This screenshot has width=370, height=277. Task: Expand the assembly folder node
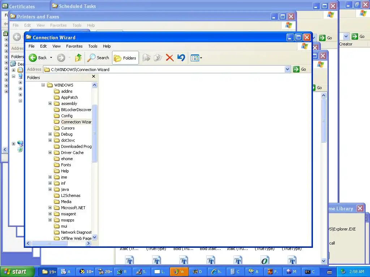click(x=50, y=103)
